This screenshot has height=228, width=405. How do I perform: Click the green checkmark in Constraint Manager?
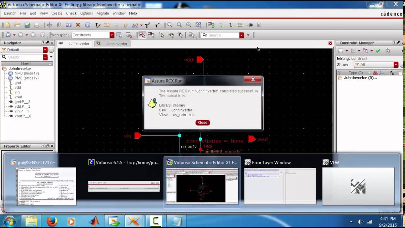tap(378, 51)
